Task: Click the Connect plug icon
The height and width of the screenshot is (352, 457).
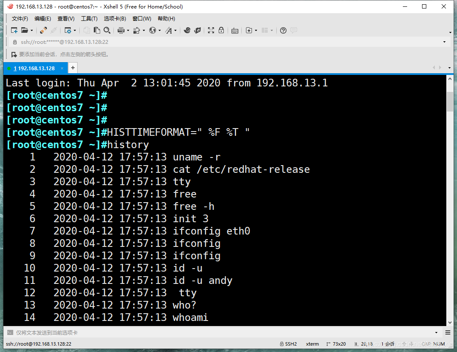Action: [43, 30]
